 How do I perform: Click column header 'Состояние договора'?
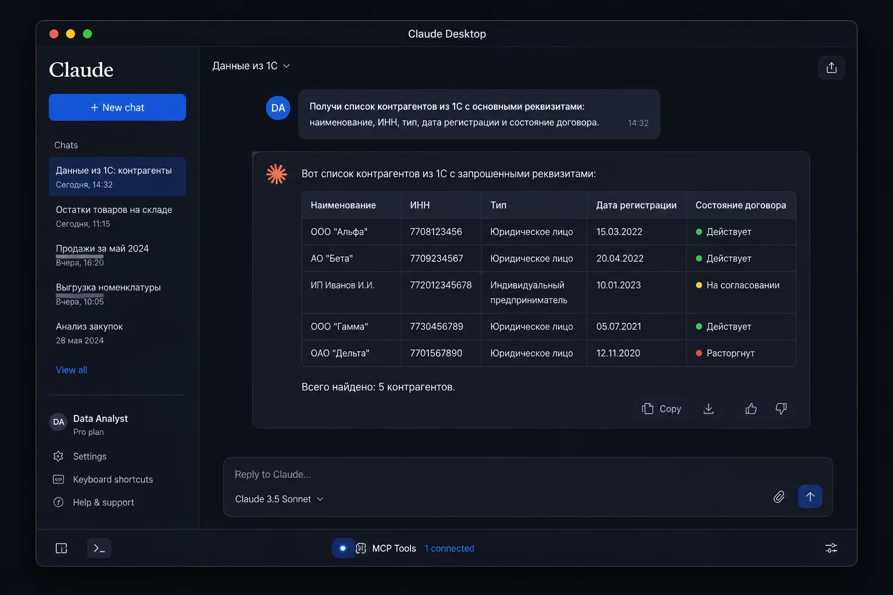tap(741, 205)
